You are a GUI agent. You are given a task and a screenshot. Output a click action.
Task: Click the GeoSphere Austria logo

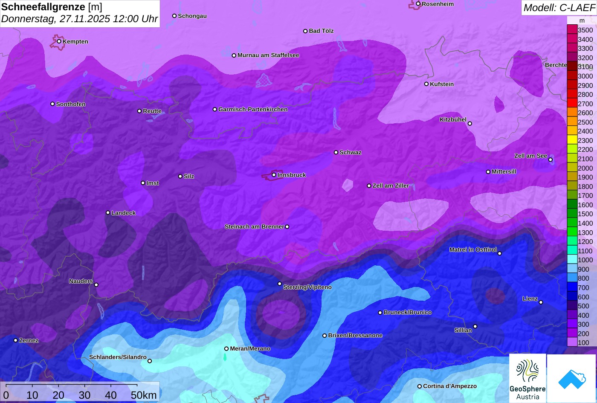[527, 378]
